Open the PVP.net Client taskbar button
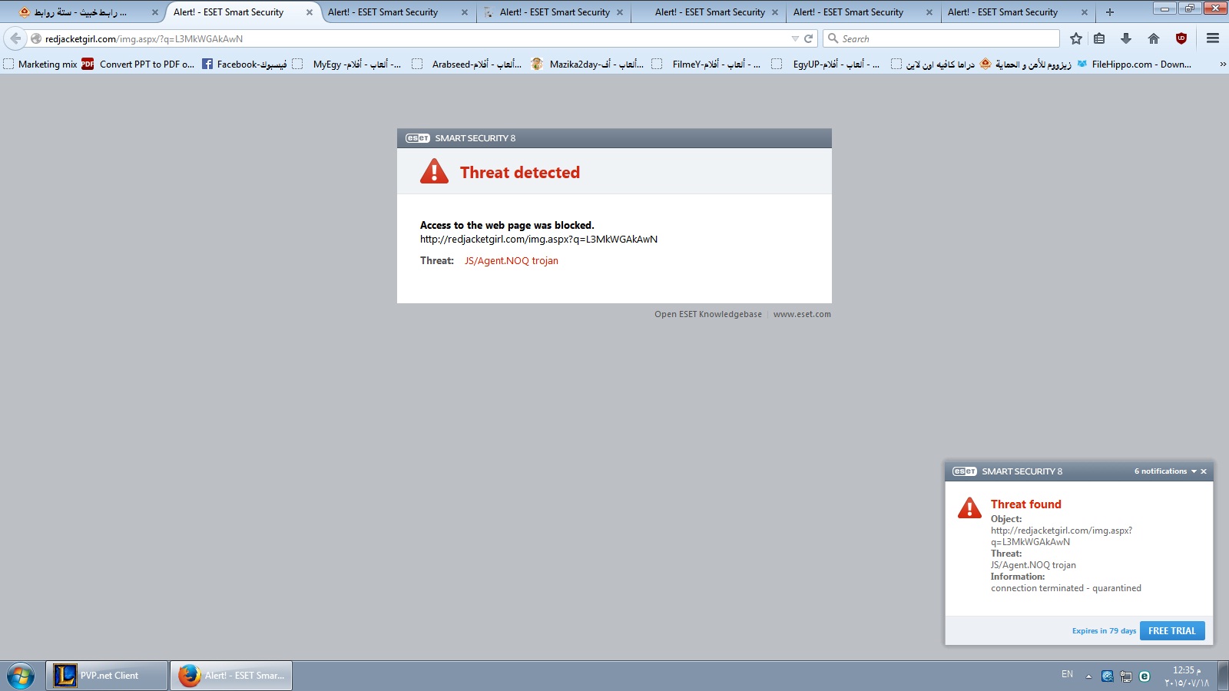Viewport: 1229px width, 691px height. tap(107, 676)
